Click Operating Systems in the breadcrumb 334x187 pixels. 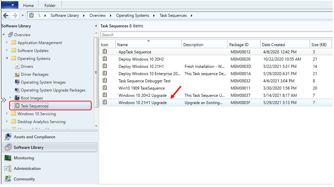pyautogui.click(x=133, y=15)
